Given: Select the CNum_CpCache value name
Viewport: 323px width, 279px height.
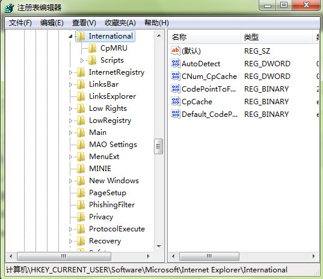Looking at the screenshot, I should point(209,77).
